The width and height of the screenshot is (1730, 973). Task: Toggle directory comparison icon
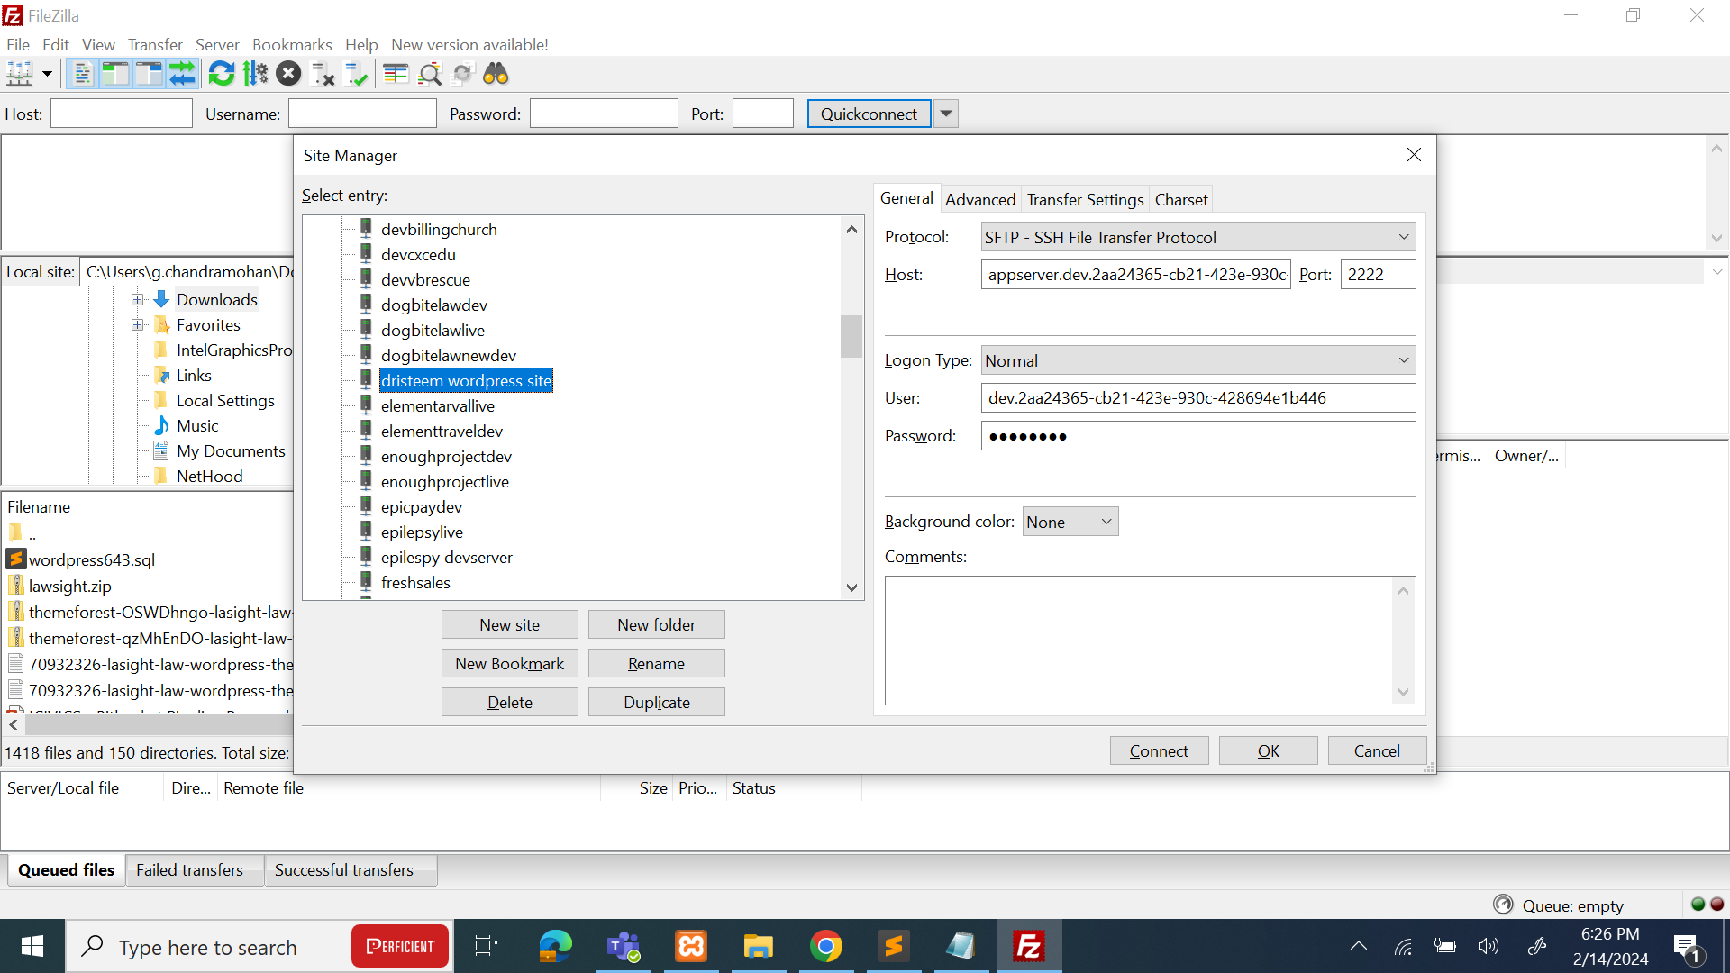tap(430, 74)
